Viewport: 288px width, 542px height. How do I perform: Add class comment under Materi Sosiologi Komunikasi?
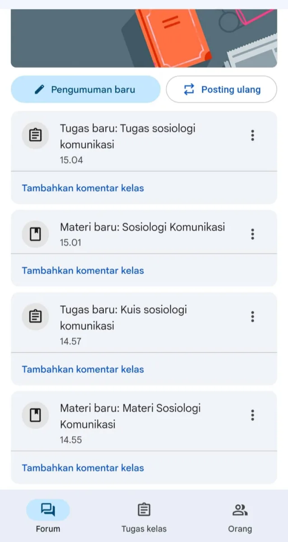pyautogui.click(x=83, y=467)
